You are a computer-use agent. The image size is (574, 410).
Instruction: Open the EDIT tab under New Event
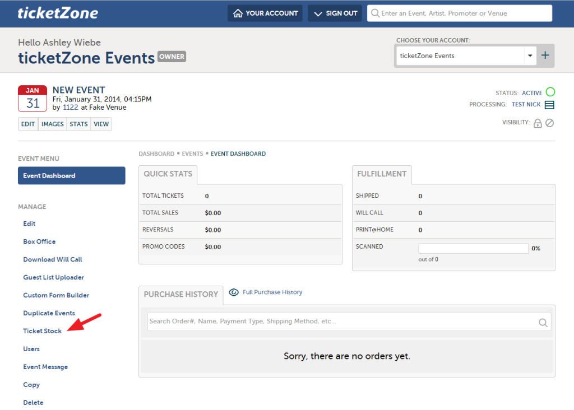click(28, 124)
